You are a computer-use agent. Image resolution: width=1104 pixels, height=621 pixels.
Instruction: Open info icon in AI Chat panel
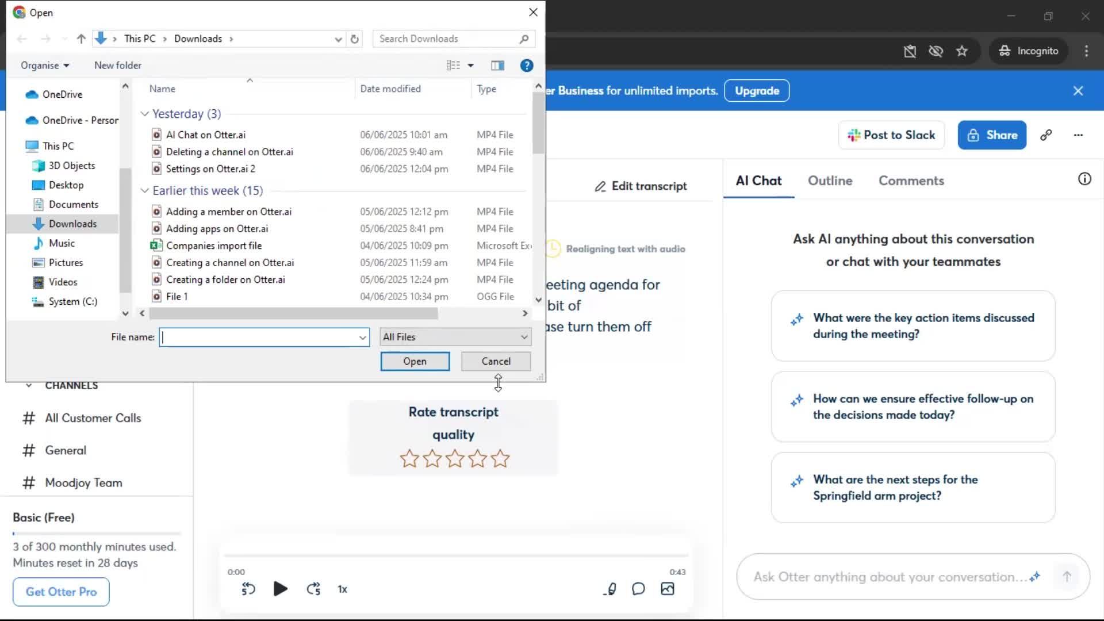[1084, 179]
